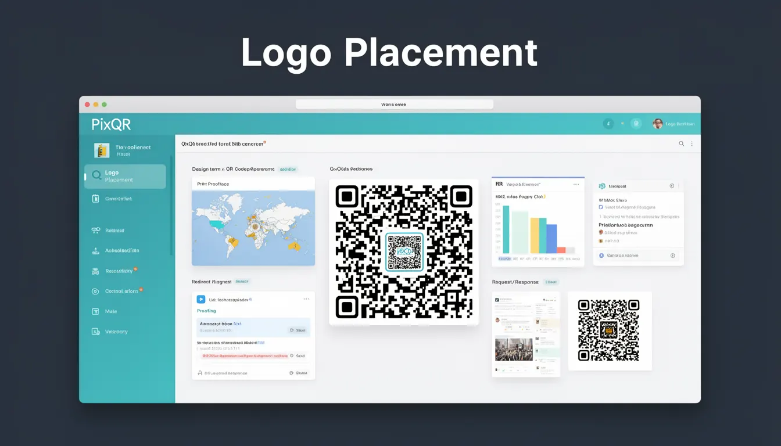The height and width of the screenshot is (446, 781).
Task: Click the leftmost round teal header icon
Action: coord(608,124)
